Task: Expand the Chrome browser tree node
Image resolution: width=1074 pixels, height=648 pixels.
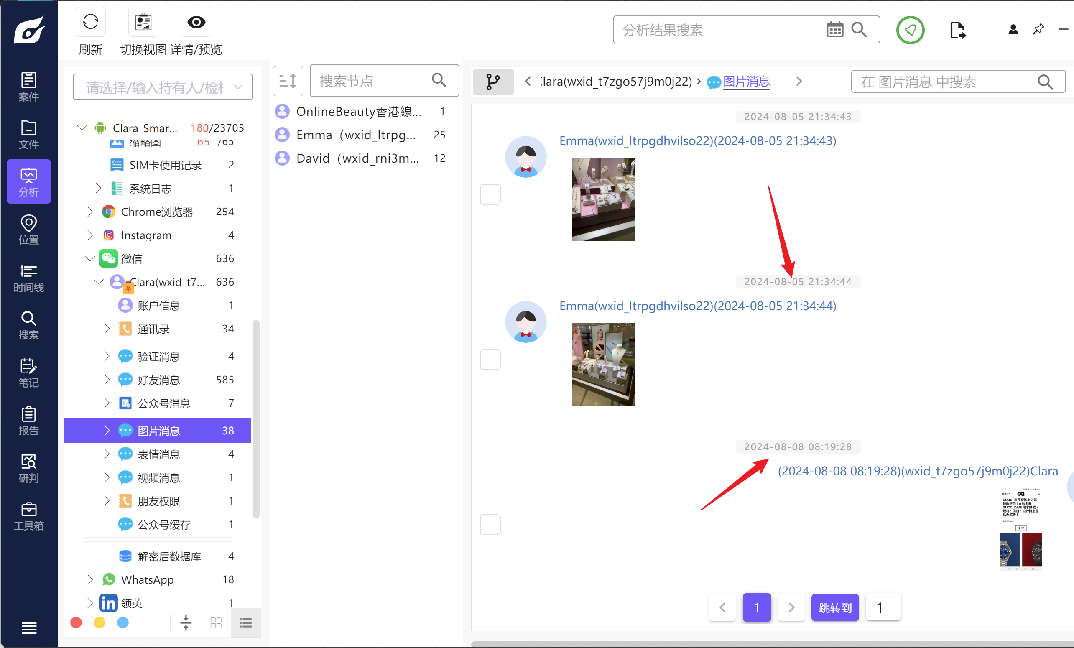Action: pos(90,212)
